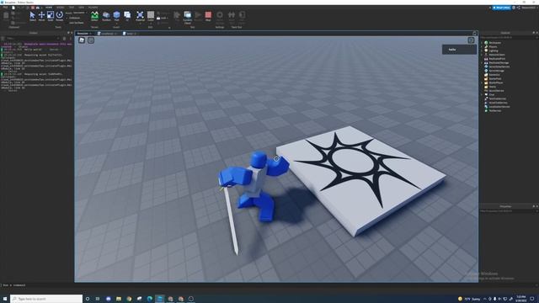Viewport: 539px width, 303px height.
Task: Switch the Current Client view button
Action: (187, 17)
